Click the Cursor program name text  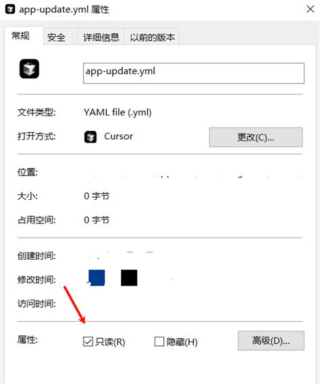tap(119, 136)
